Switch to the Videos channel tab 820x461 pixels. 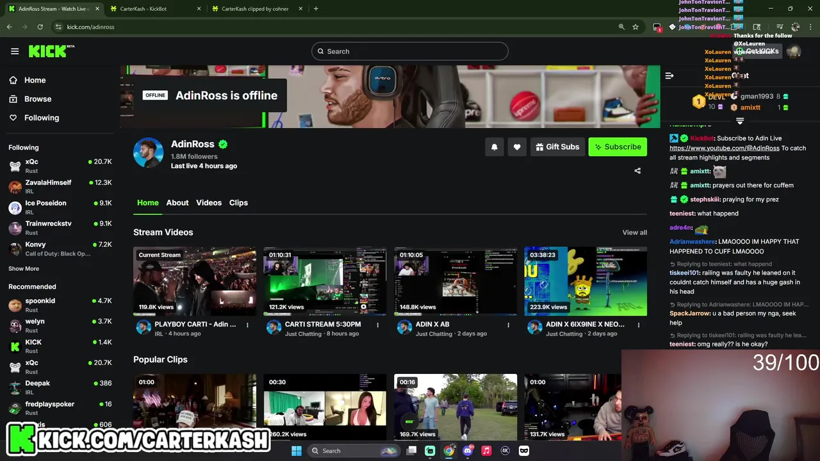[x=209, y=202]
